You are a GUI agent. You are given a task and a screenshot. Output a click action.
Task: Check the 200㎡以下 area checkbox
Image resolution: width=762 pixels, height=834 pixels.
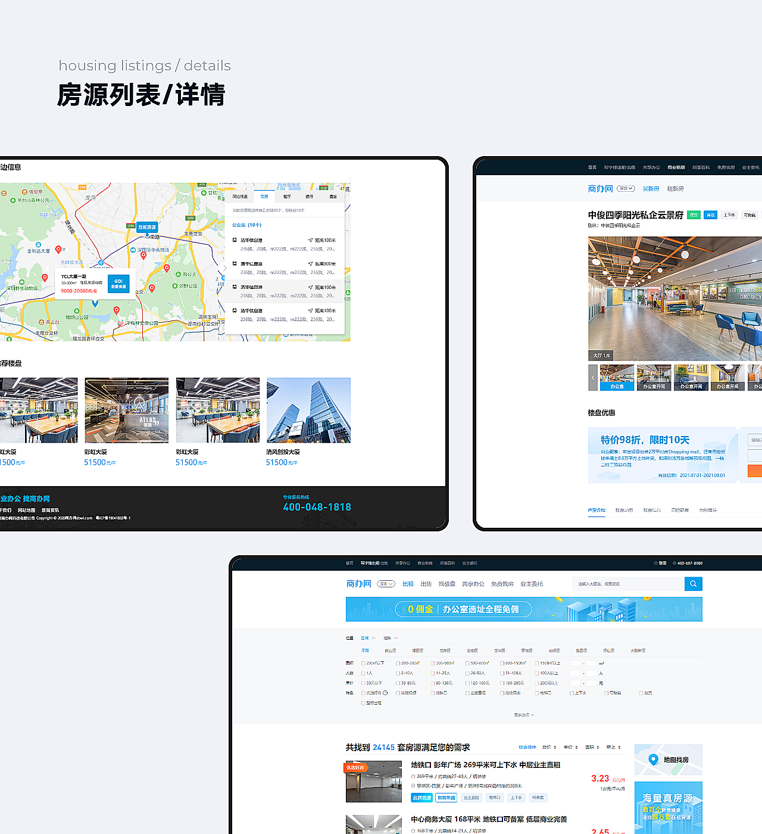363,663
